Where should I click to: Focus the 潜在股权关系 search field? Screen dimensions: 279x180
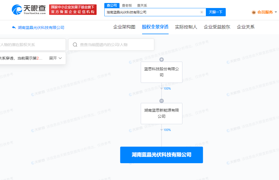[33, 45]
